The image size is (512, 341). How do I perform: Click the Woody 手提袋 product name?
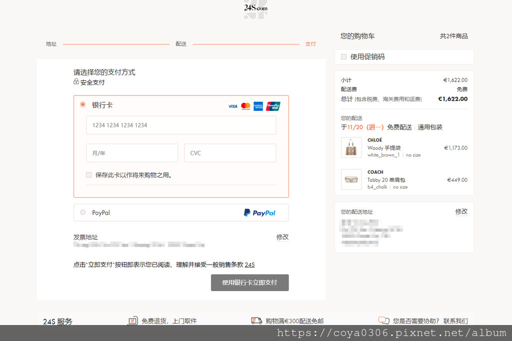tap(384, 148)
